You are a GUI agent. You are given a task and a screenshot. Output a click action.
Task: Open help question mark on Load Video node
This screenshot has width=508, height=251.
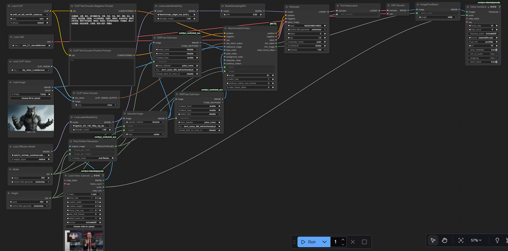103,176
